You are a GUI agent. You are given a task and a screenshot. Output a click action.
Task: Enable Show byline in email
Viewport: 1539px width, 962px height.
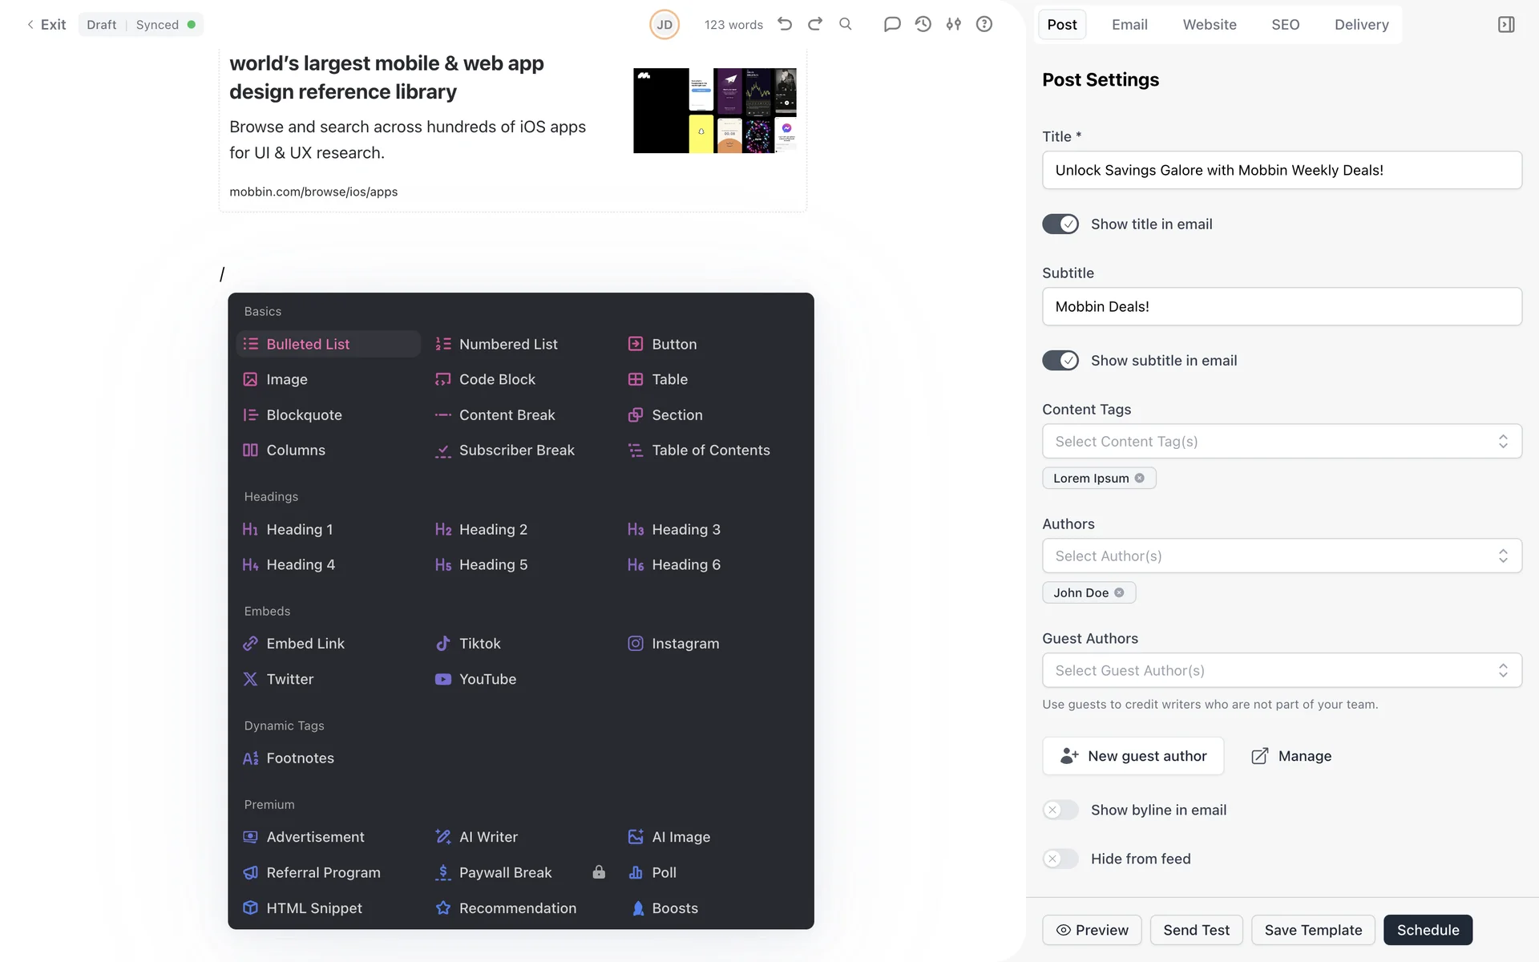[x=1060, y=810]
